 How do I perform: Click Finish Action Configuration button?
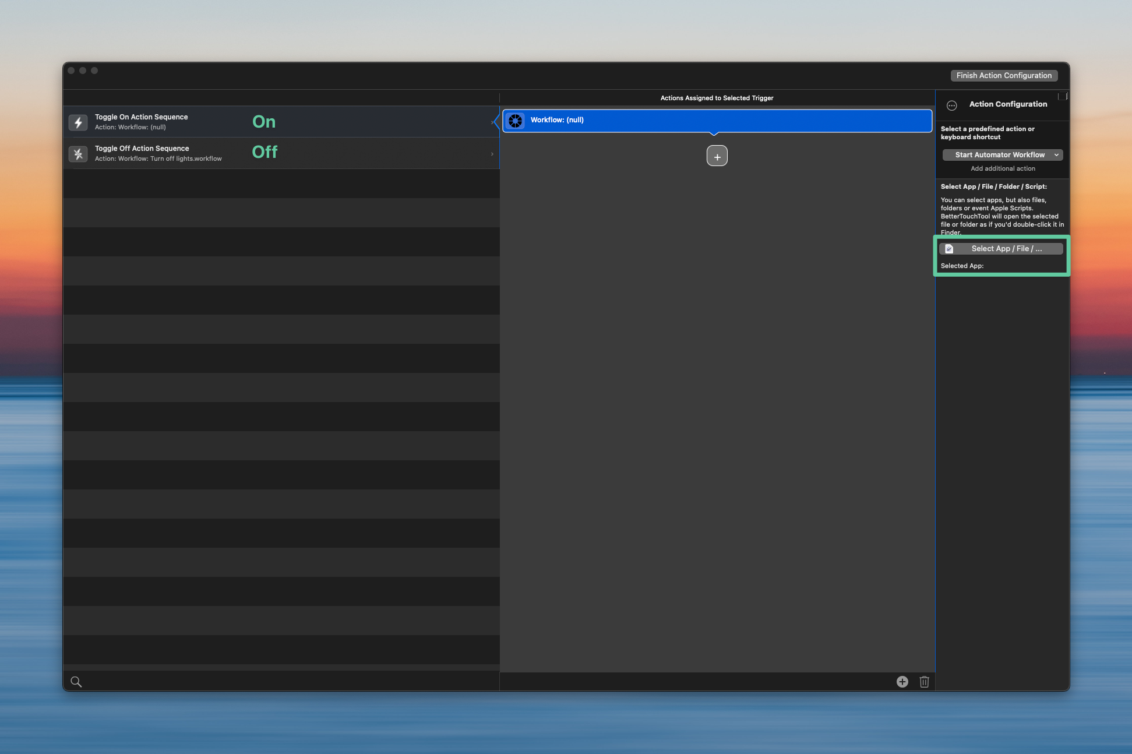[x=1003, y=76]
